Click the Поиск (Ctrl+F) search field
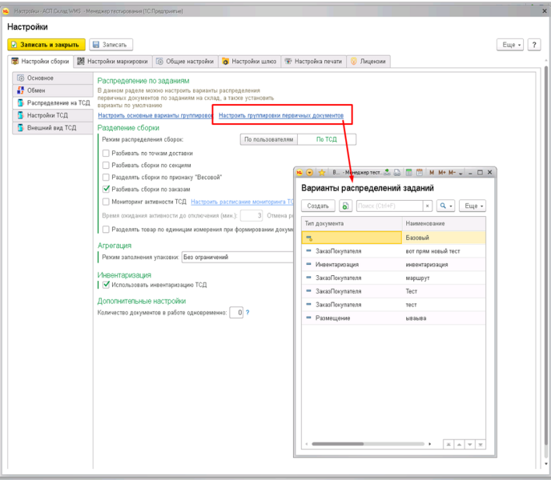Screen dimensions: 551x480 point(389,206)
